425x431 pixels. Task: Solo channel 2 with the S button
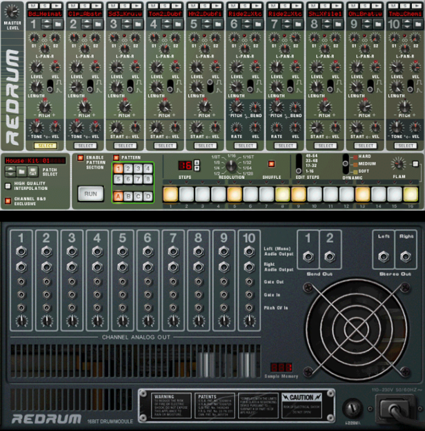tap(85, 6)
